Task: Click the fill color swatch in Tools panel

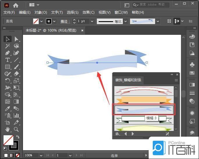Action: [8, 140]
